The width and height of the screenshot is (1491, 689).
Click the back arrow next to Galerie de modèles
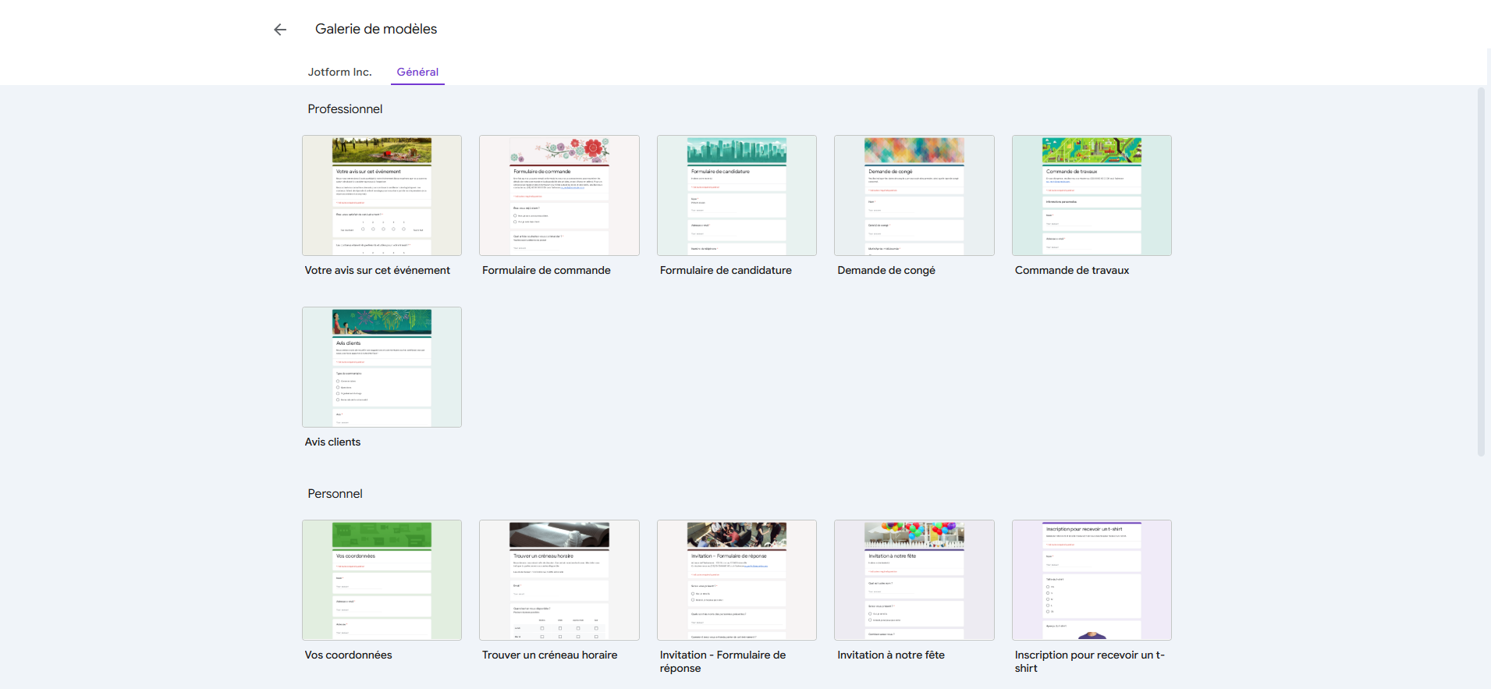pyautogui.click(x=280, y=30)
